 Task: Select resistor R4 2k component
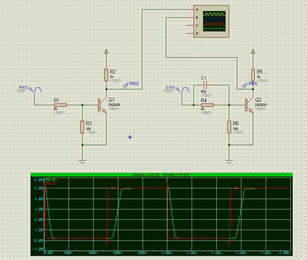[207, 105]
